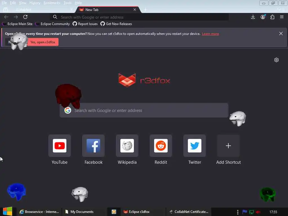
Task: Click the 17:55 taskbar clock
Action: (x=273, y=212)
